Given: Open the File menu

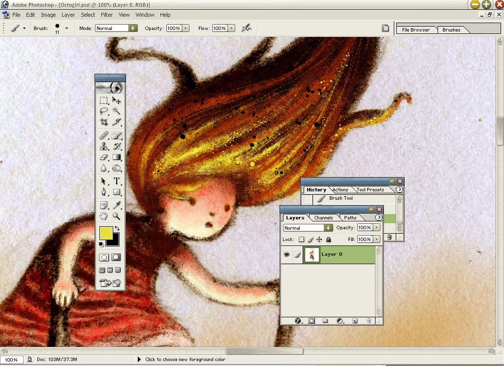Looking at the screenshot, I should tap(16, 15).
